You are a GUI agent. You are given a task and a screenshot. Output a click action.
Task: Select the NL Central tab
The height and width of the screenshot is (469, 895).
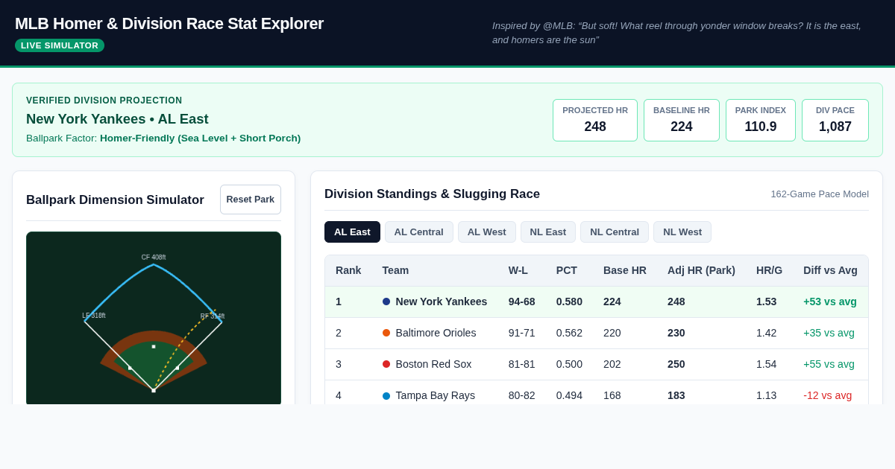[615, 232]
